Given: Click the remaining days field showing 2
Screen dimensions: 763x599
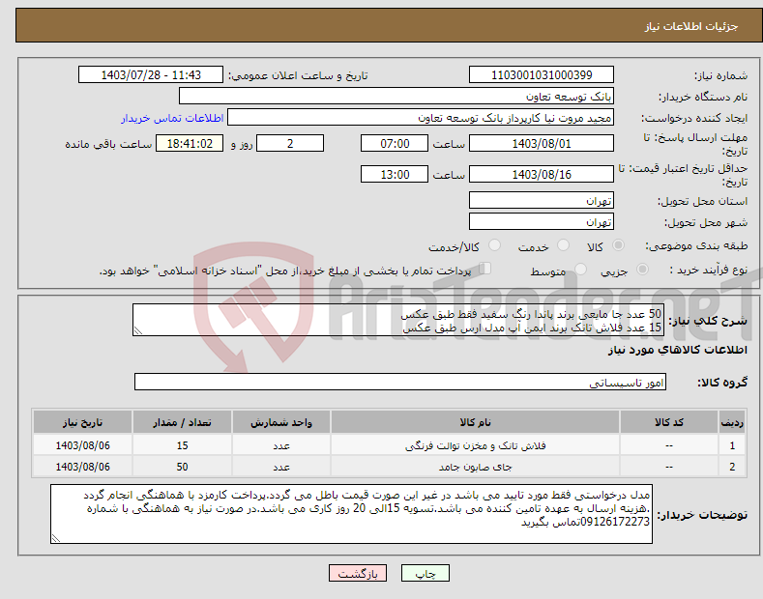Looking at the screenshot, I should 290,143.
